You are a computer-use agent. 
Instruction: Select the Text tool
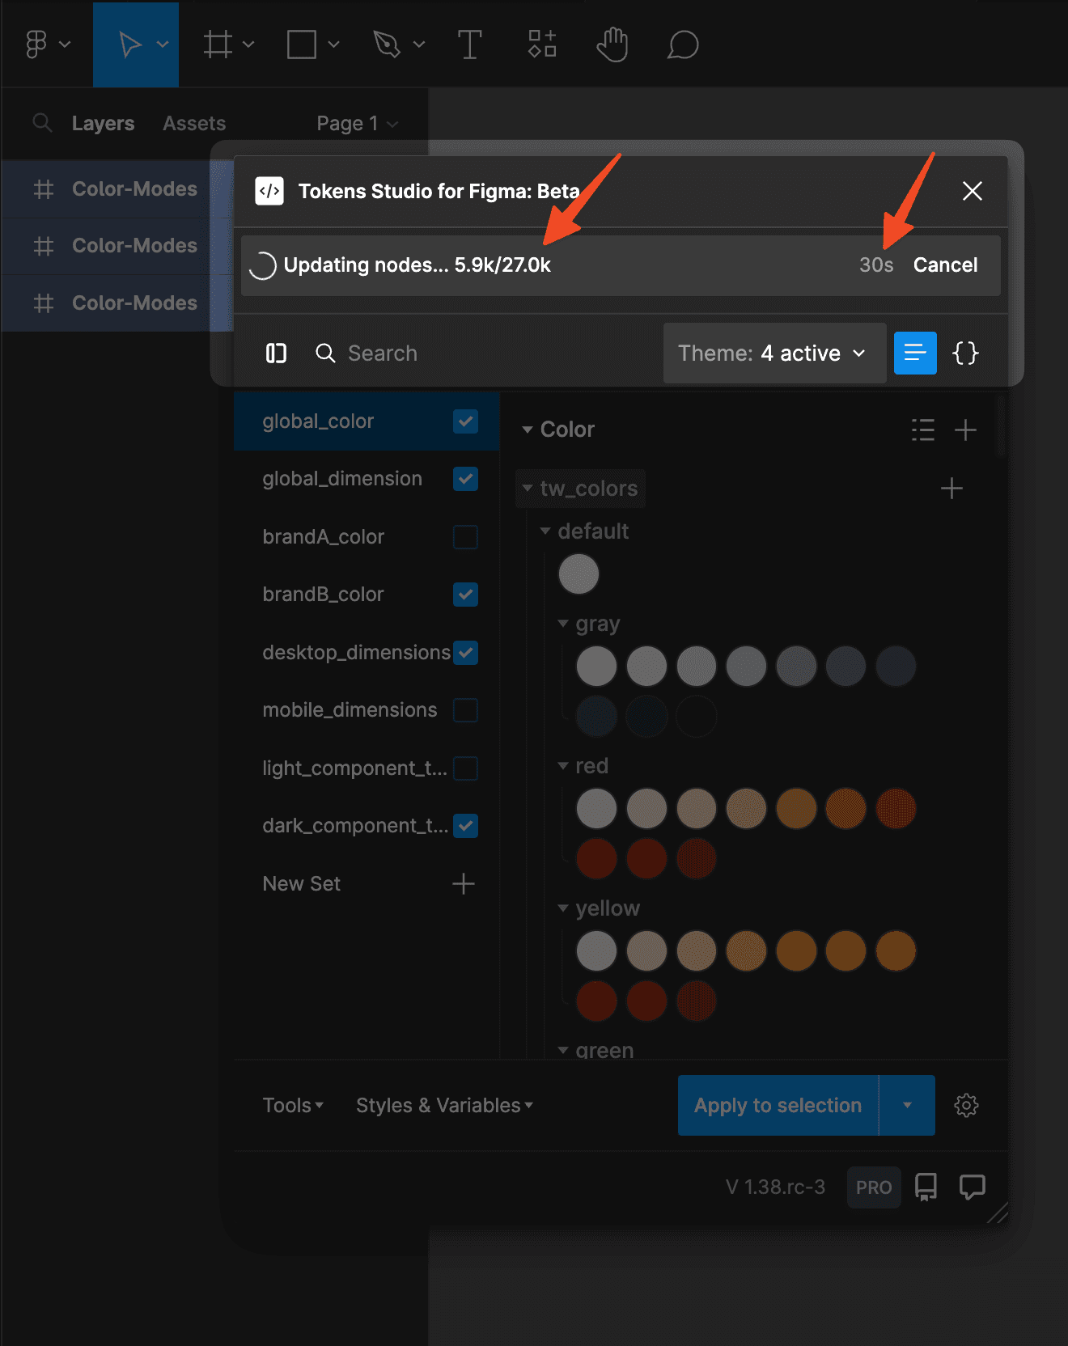coord(469,44)
